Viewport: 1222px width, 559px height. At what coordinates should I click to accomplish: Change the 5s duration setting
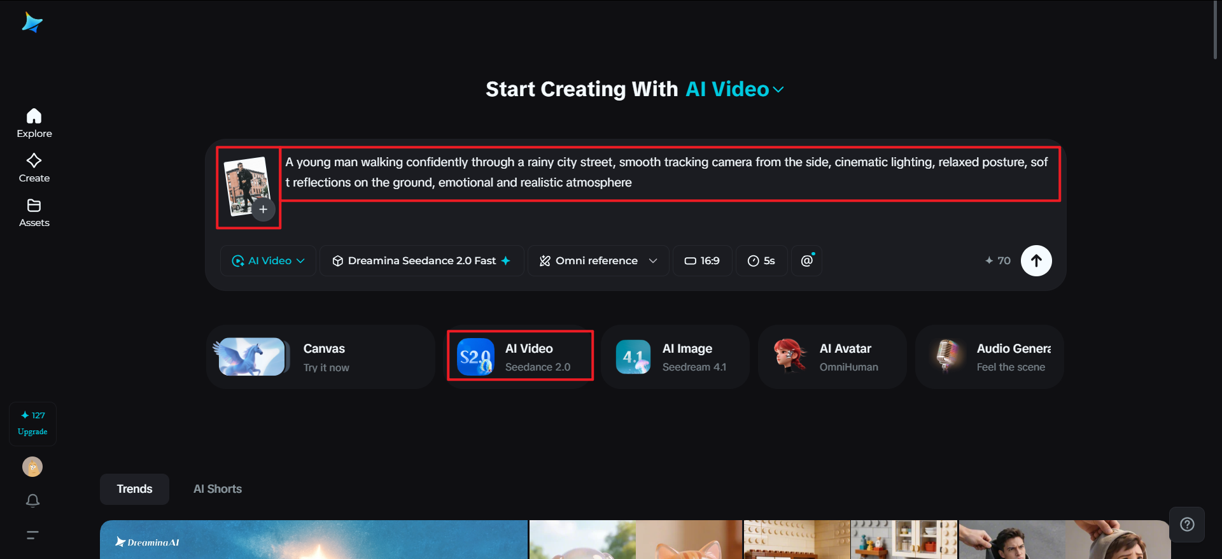click(761, 260)
